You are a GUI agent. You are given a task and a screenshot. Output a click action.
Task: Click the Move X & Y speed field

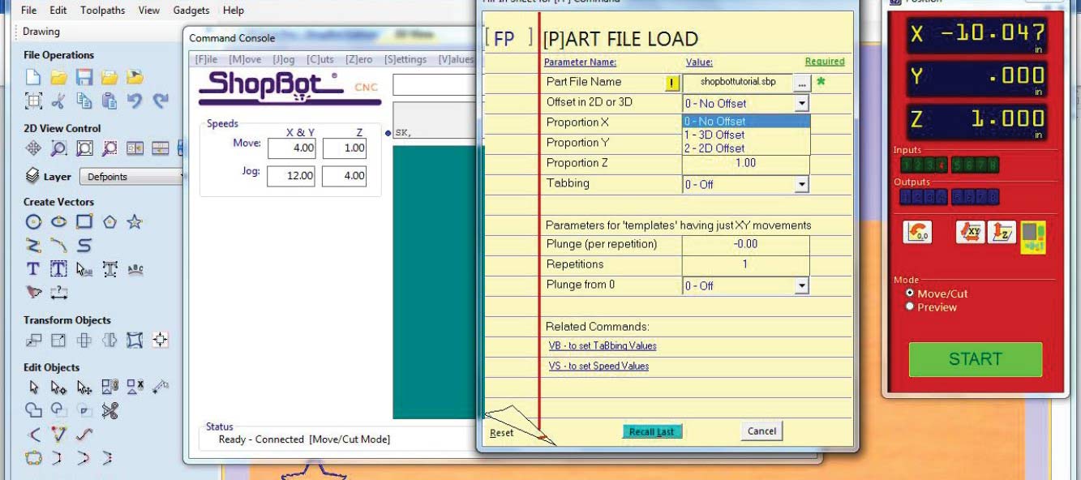point(291,148)
